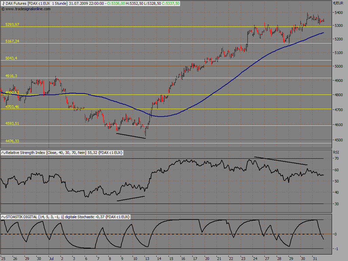Viewport: 348px width, 261px height.
Task: Open the www.tradesignalonline.com copyright link
Action: 26,9
